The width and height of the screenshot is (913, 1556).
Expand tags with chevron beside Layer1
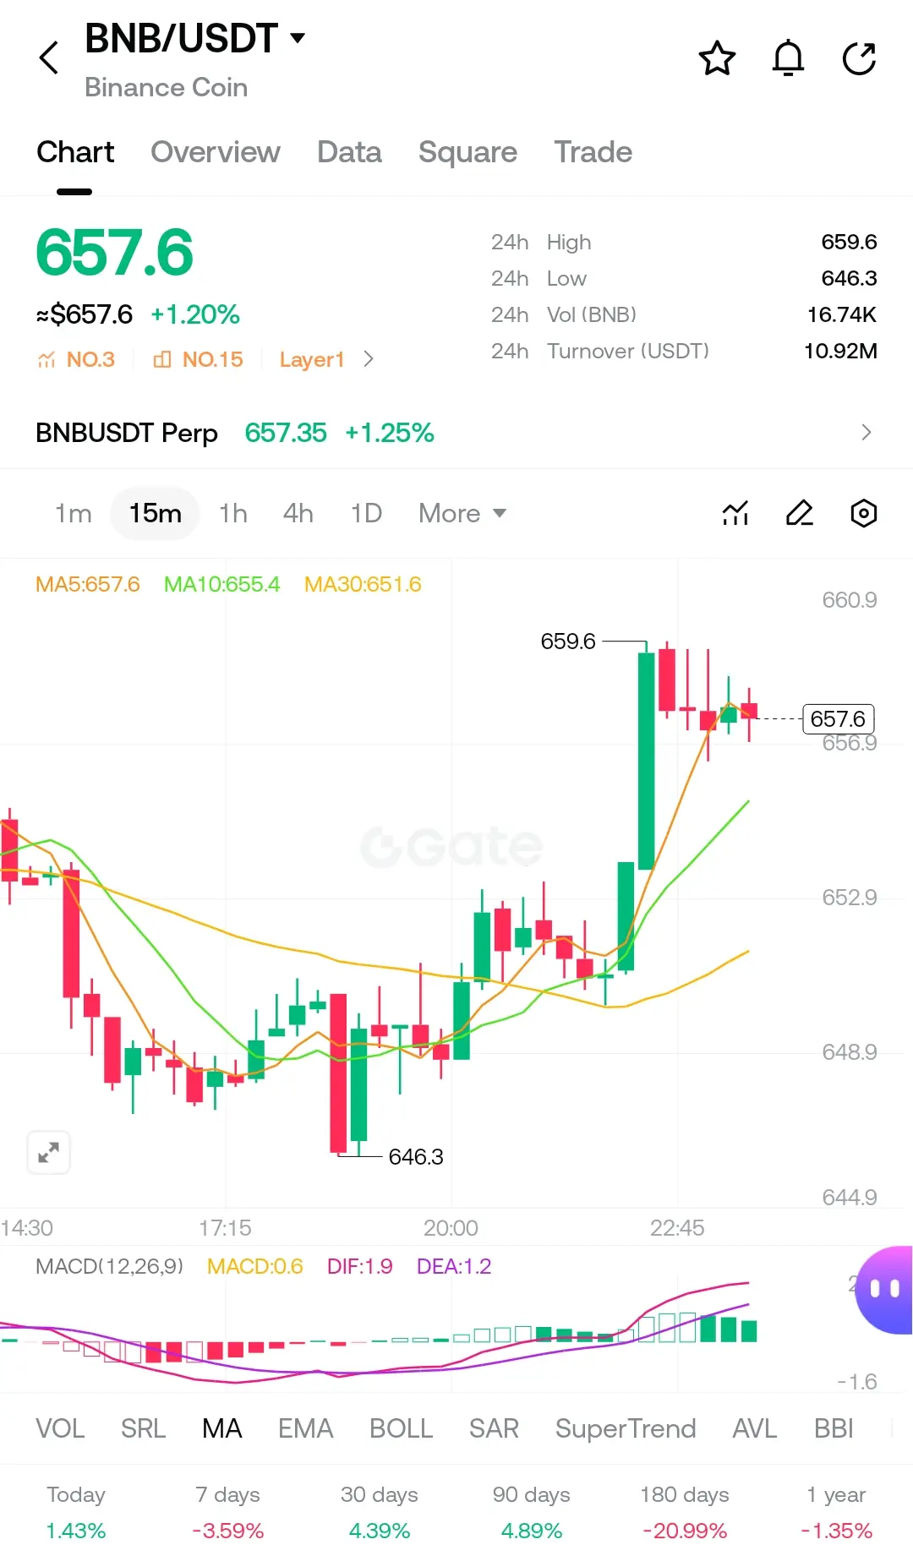369,359
